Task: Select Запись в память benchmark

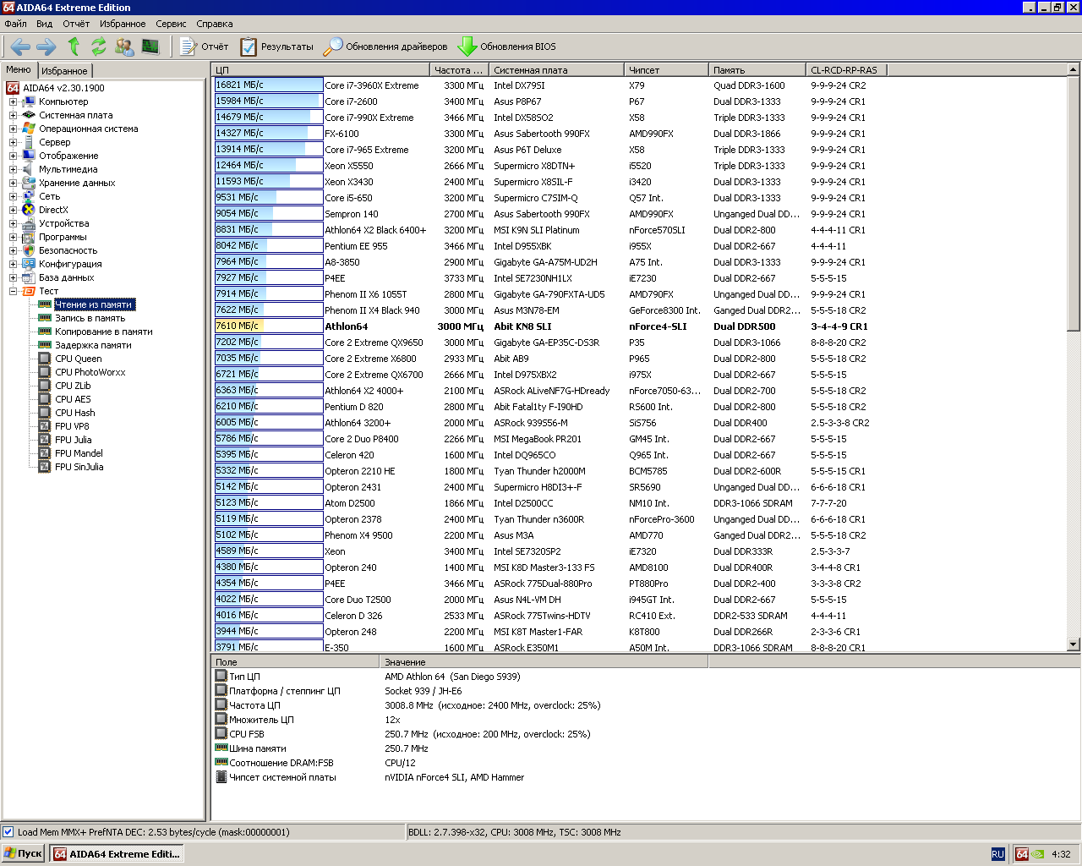Action: coord(90,318)
